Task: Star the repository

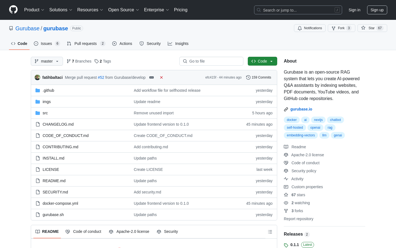Action: (x=372, y=28)
